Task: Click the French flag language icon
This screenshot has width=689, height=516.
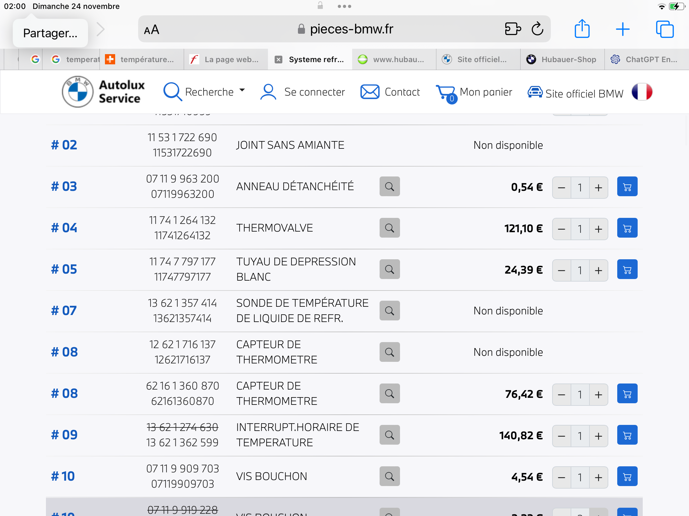Action: click(642, 92)
